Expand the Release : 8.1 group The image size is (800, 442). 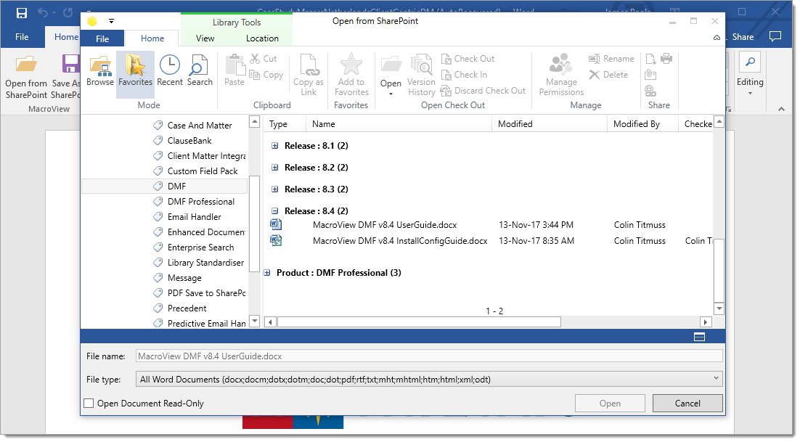(x=275, y=146)
